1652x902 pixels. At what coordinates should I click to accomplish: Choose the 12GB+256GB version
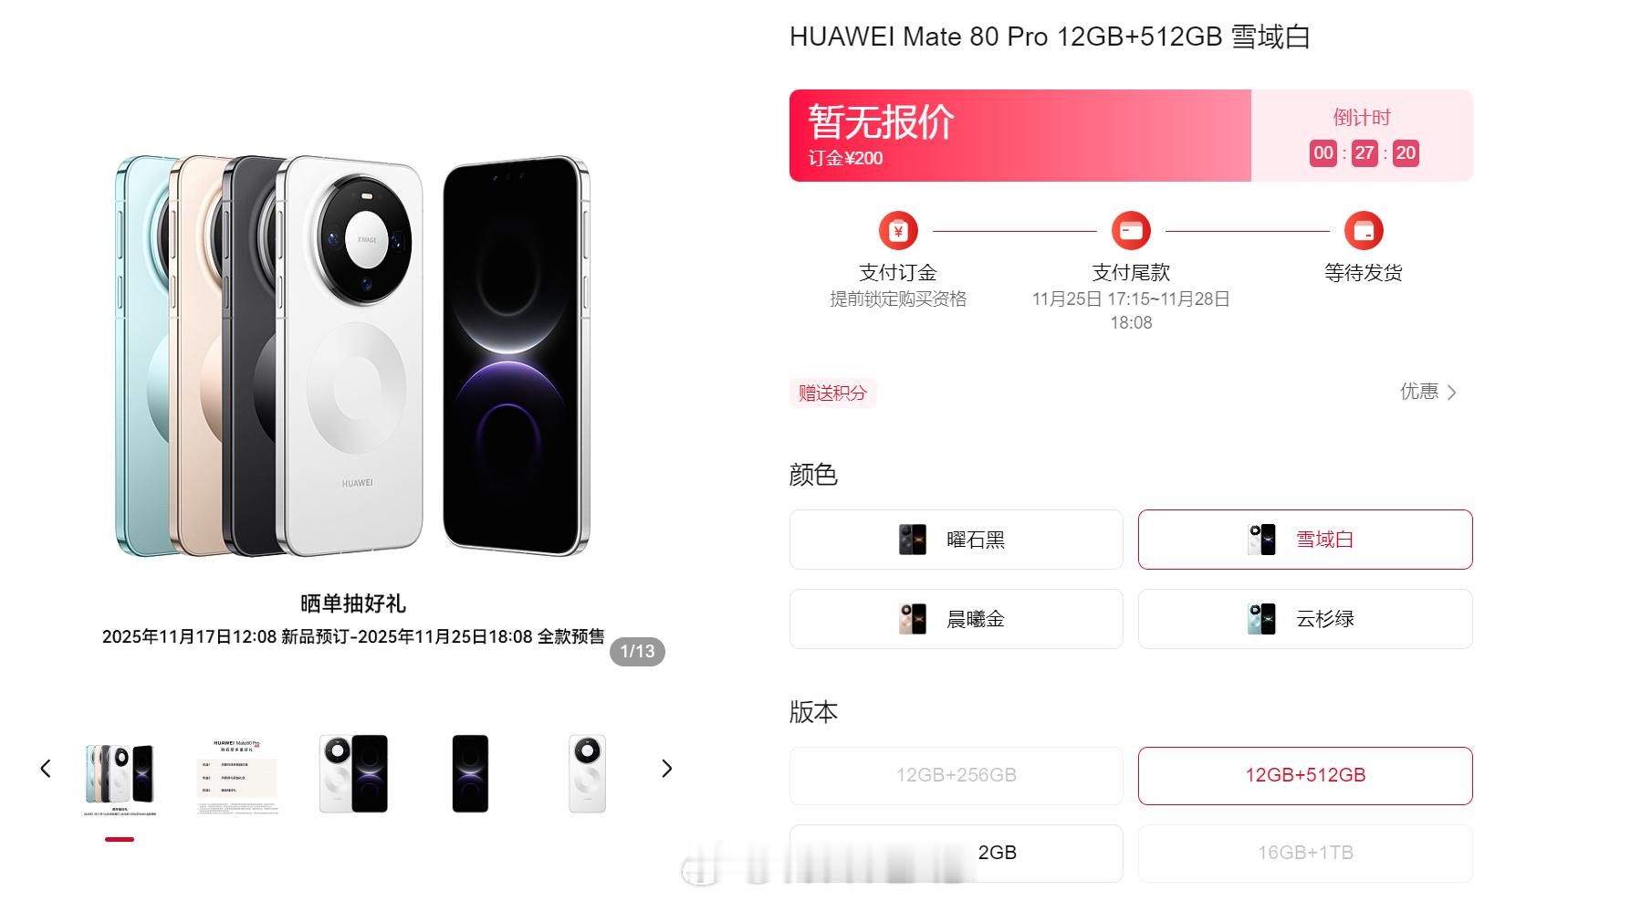(x=957, y=775)
